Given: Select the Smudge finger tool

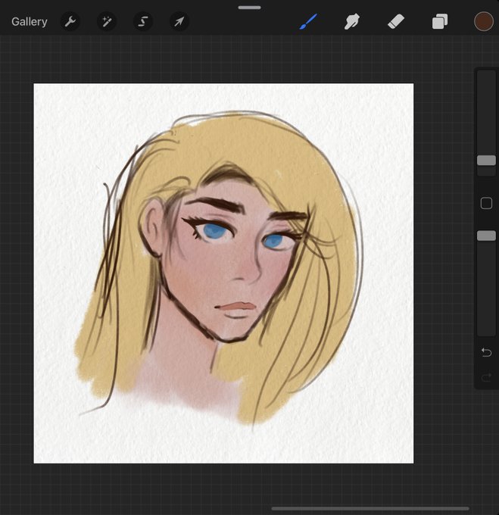Looking at the screenshot, I should [x=352, y=22].
